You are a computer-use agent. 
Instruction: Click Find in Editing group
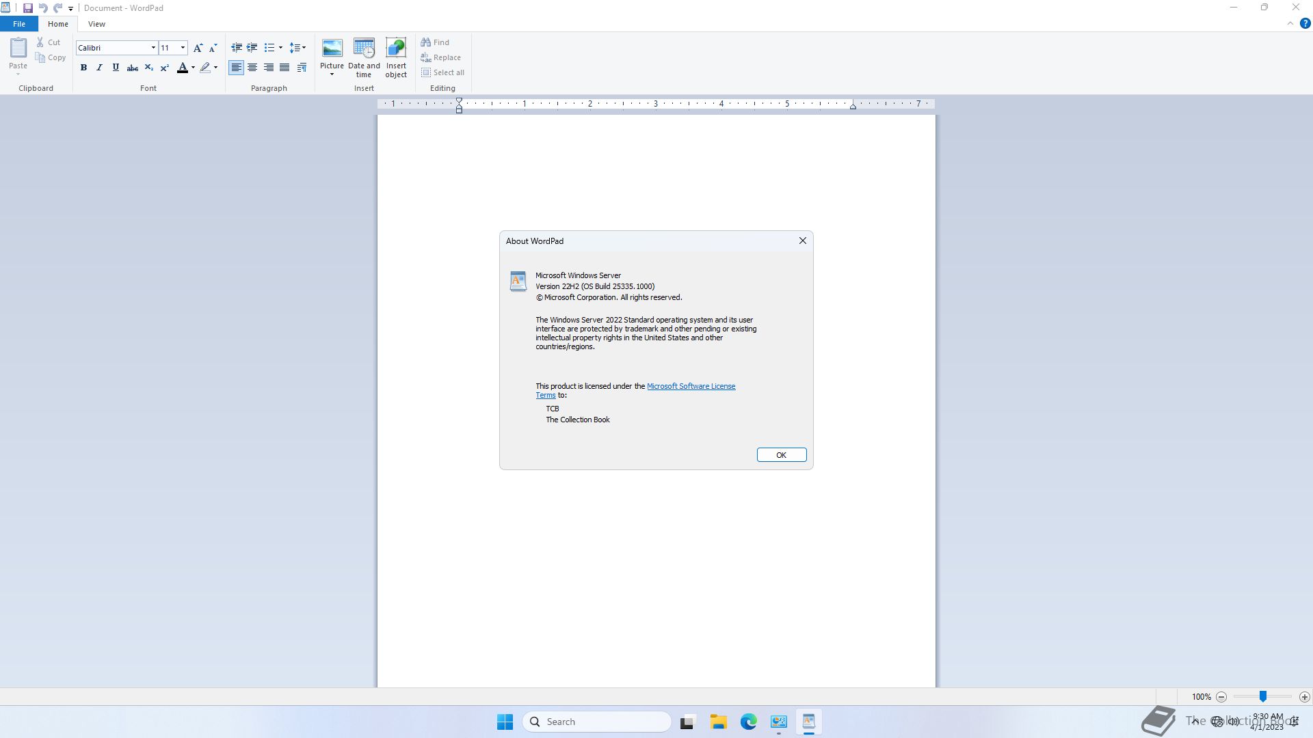tap(436, 42)
